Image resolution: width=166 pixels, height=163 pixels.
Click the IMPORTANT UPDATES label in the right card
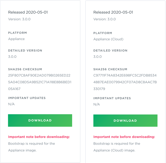[112, 98]
